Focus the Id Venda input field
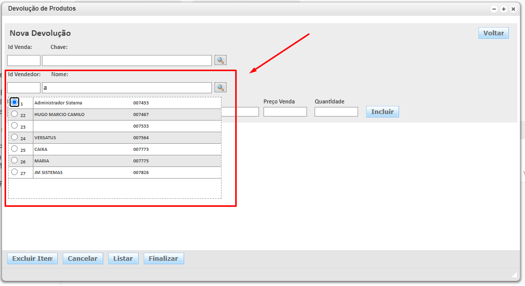The height and width of the screenshot is (286, 525). click(24, 61)
